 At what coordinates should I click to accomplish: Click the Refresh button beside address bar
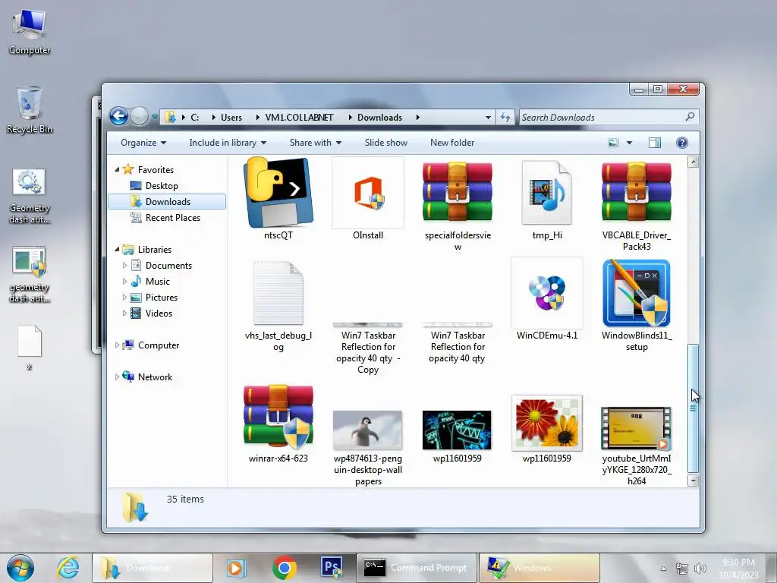505,118
